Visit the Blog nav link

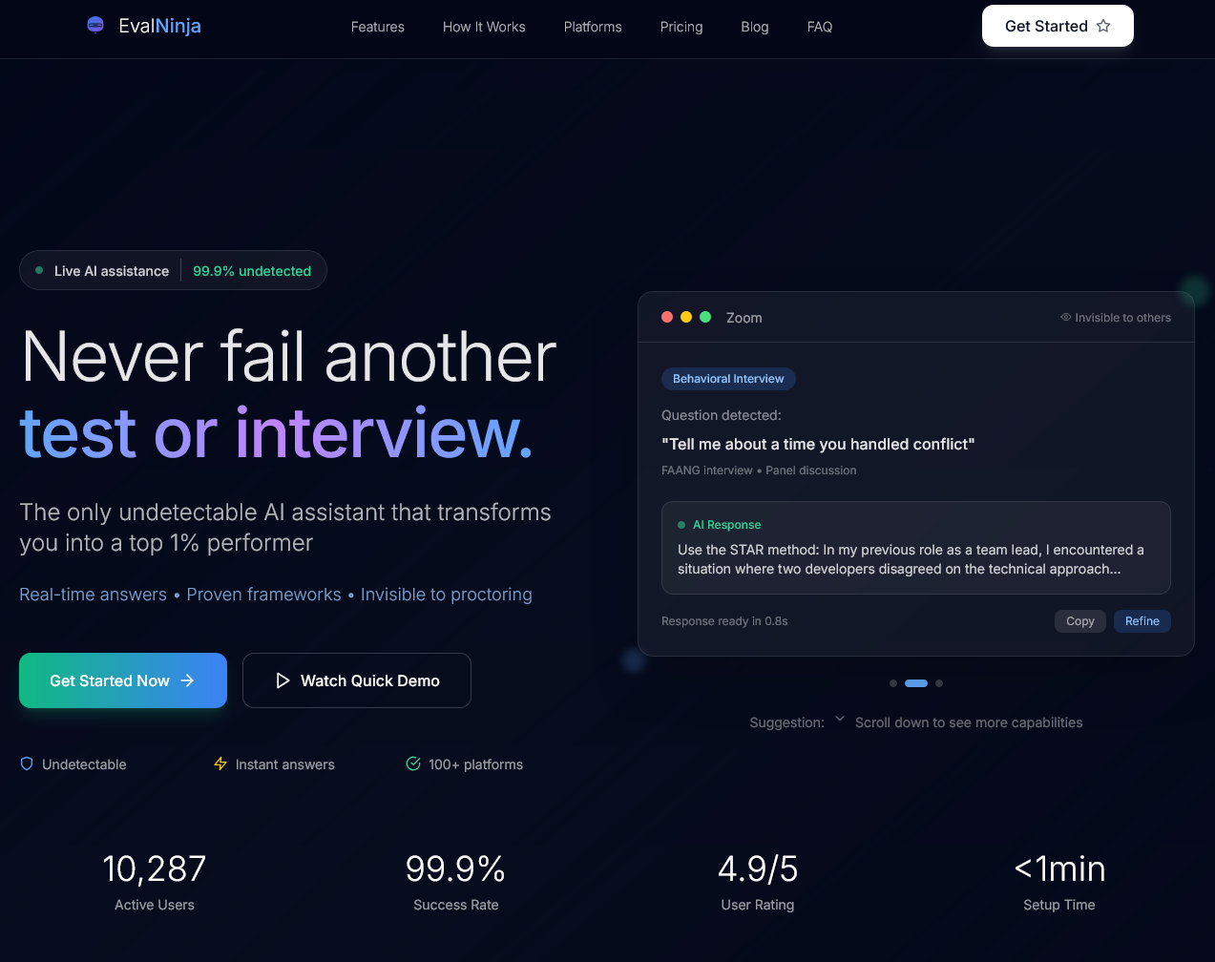pos(755,27)
